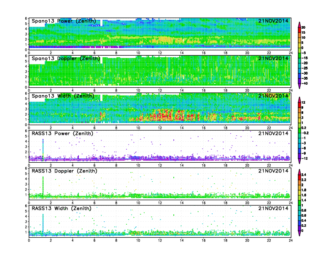
Task: Click the tall vertical spike in RASS13 Doppler plot
Action: [43, 187]
